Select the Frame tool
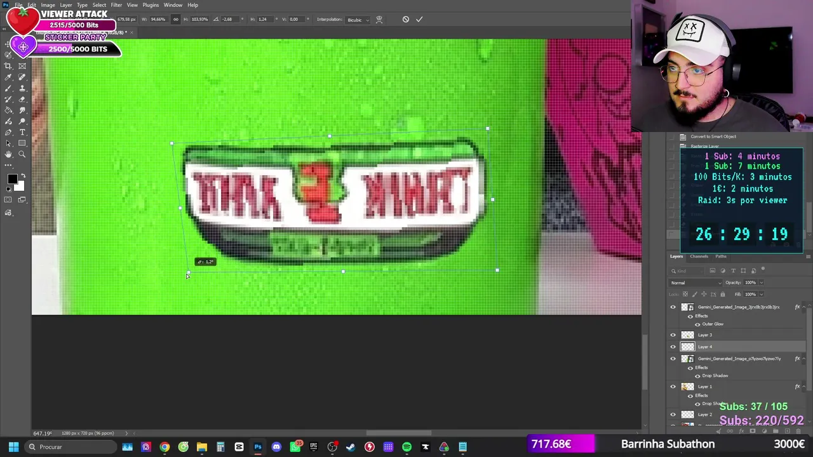 [22, 66]
